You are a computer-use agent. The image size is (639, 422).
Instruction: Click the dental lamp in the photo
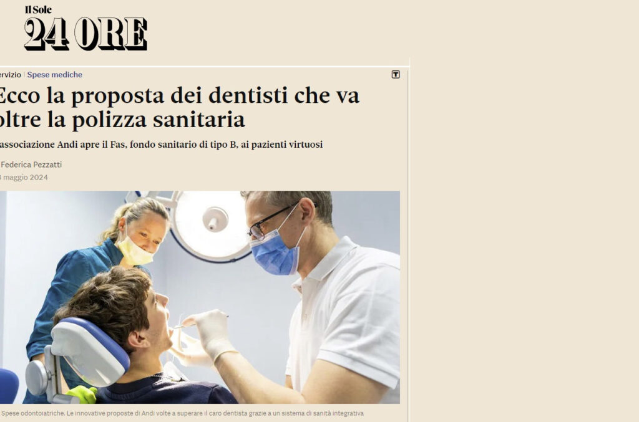211,226
